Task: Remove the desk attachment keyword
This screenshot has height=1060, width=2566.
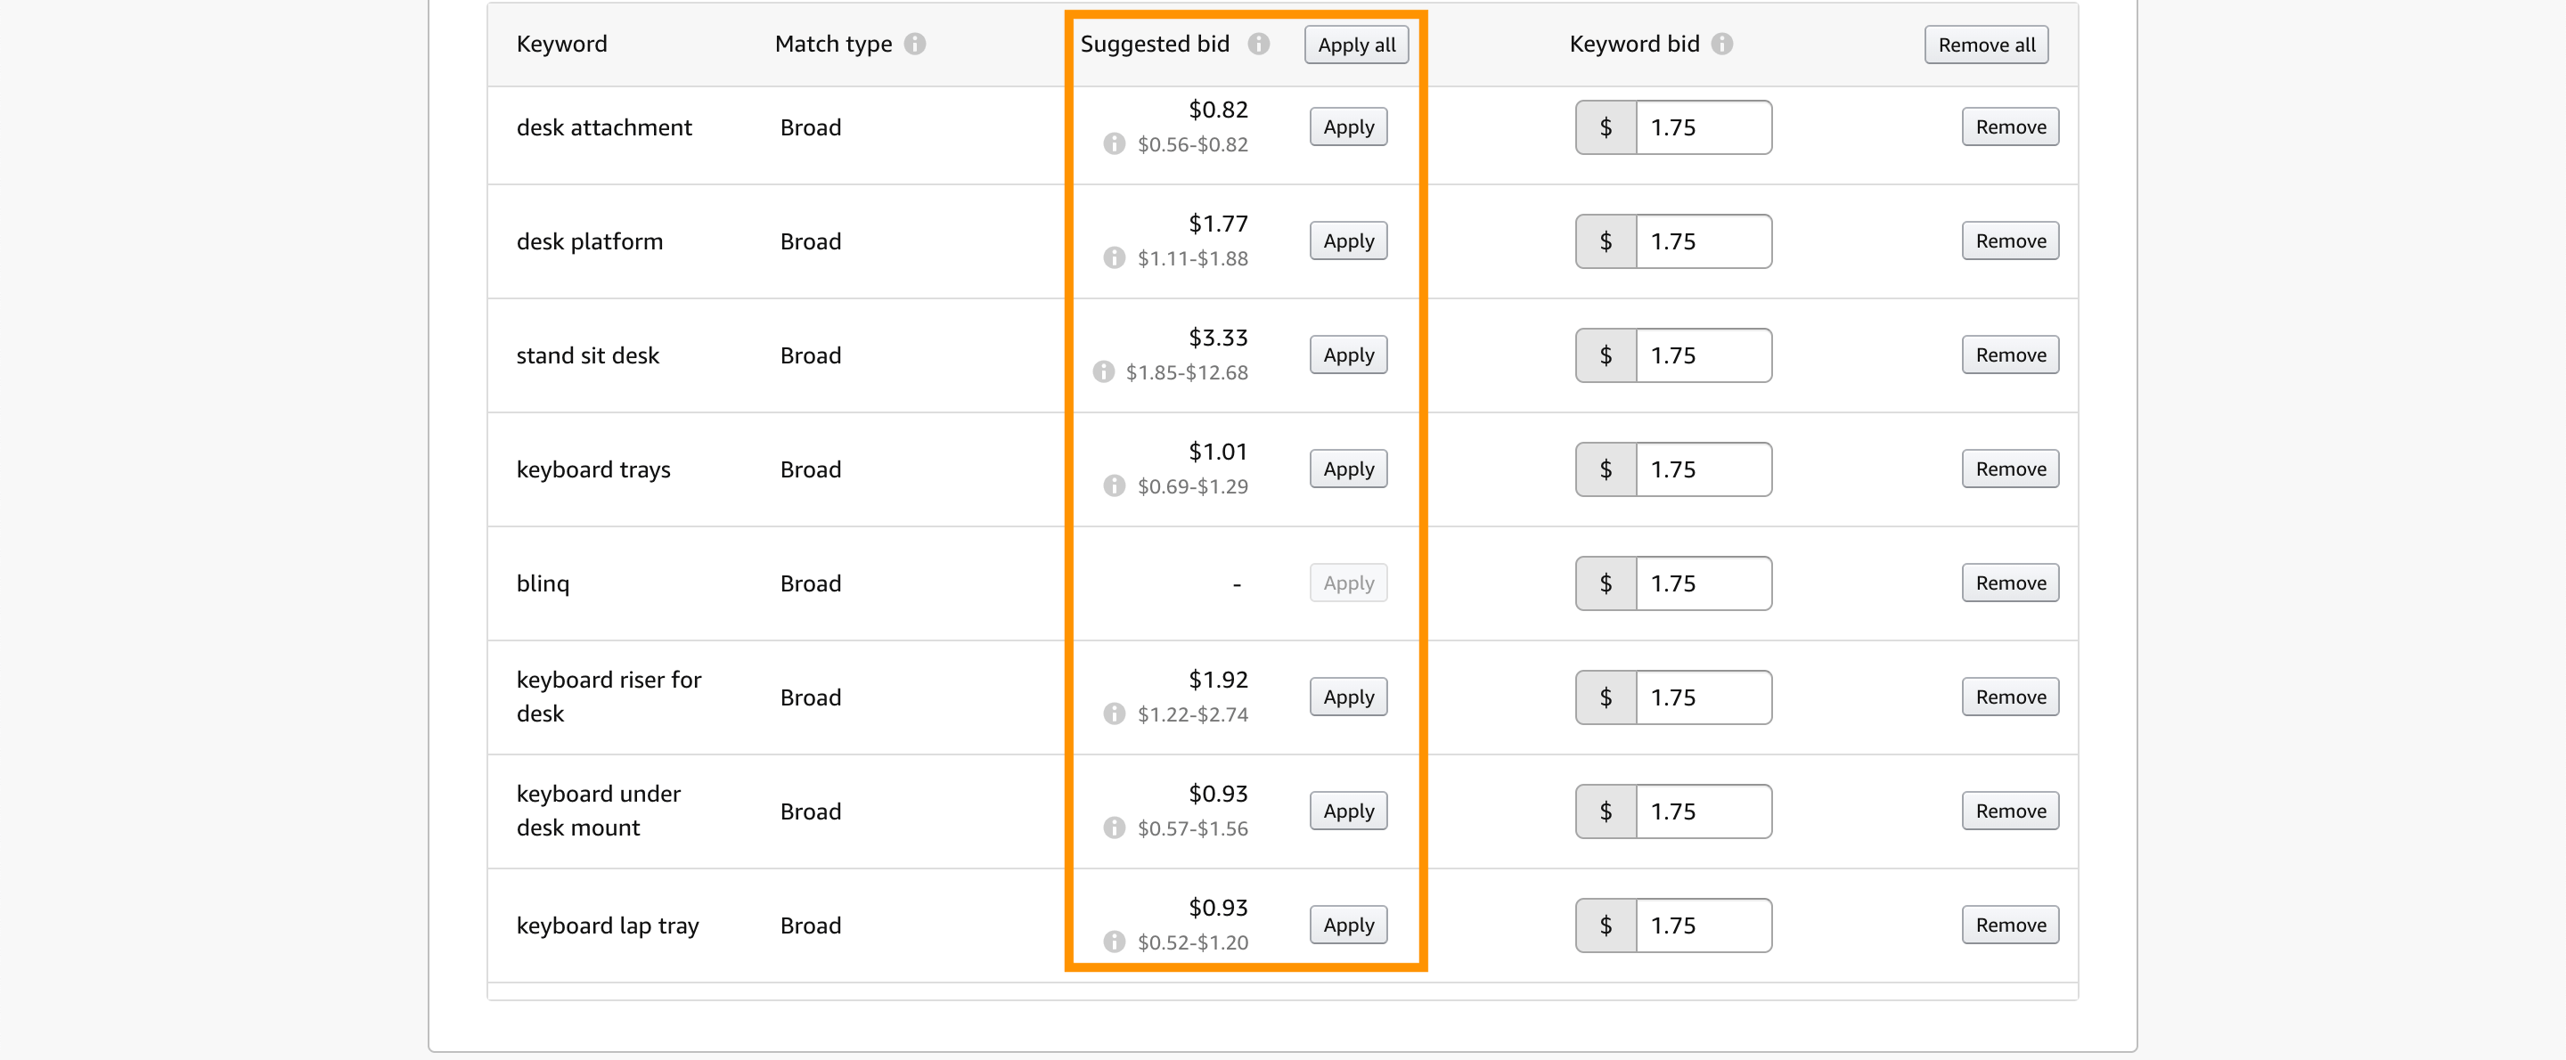Action: point(2009,127)
